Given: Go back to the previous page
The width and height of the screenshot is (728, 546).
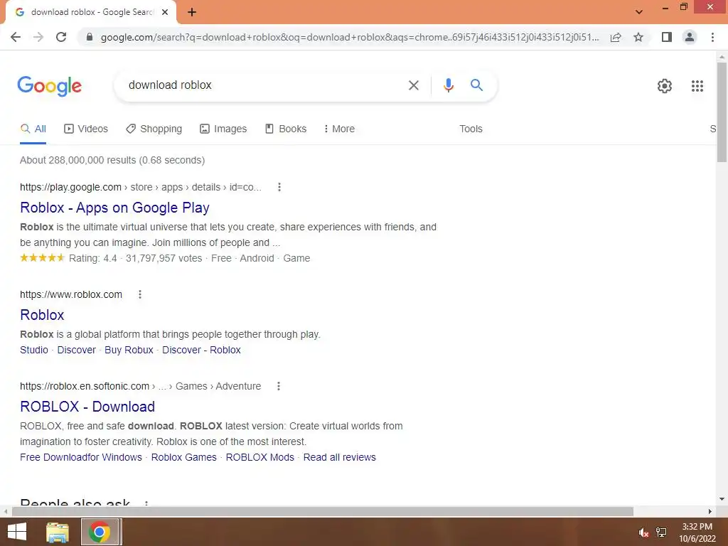Looking at the screenshot, I should (16, 37).
